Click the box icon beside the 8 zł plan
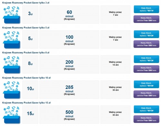 pyautogui.click(x=12, y=65)
